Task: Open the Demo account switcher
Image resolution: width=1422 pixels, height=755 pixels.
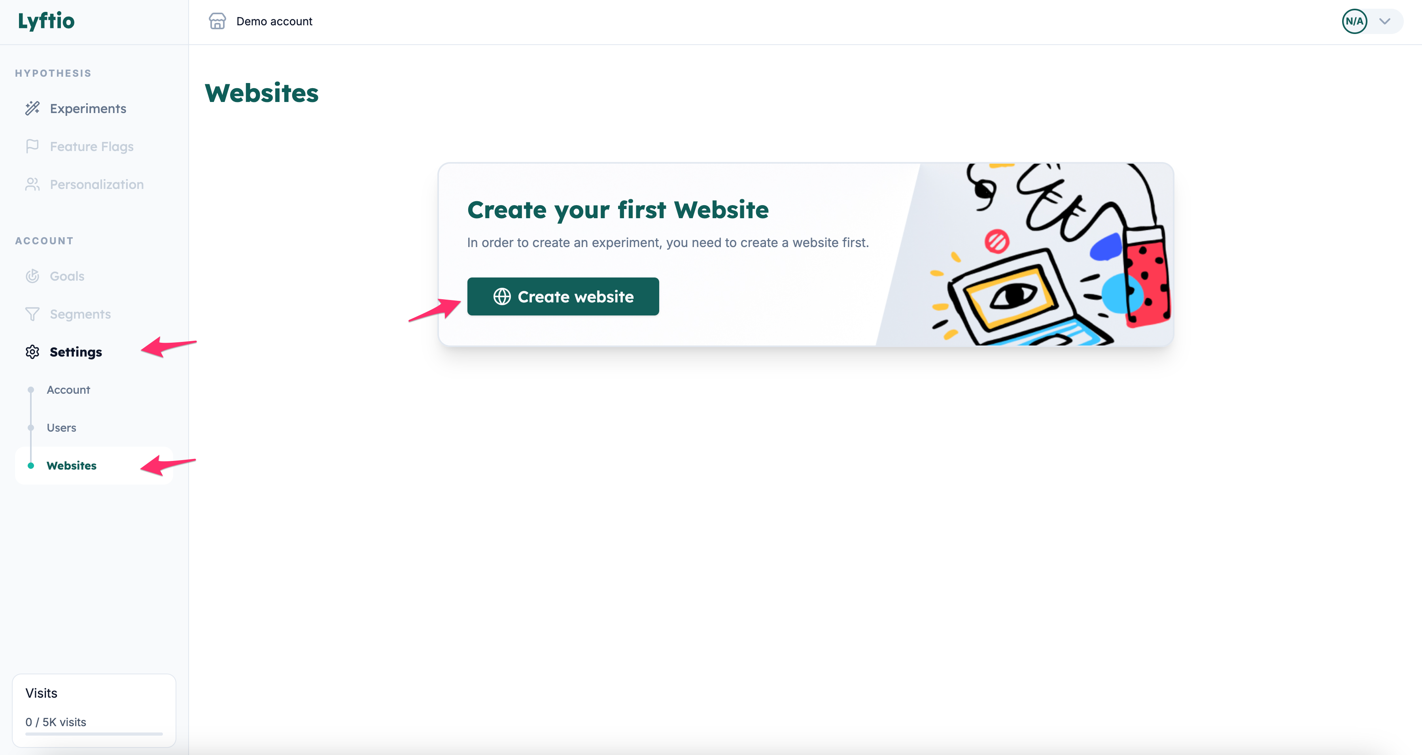Action: point(261,21)
